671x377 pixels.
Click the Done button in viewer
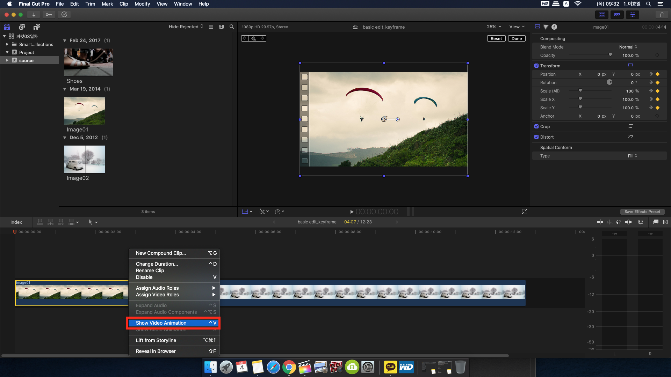pyautogui.click(x=517, y=39)
